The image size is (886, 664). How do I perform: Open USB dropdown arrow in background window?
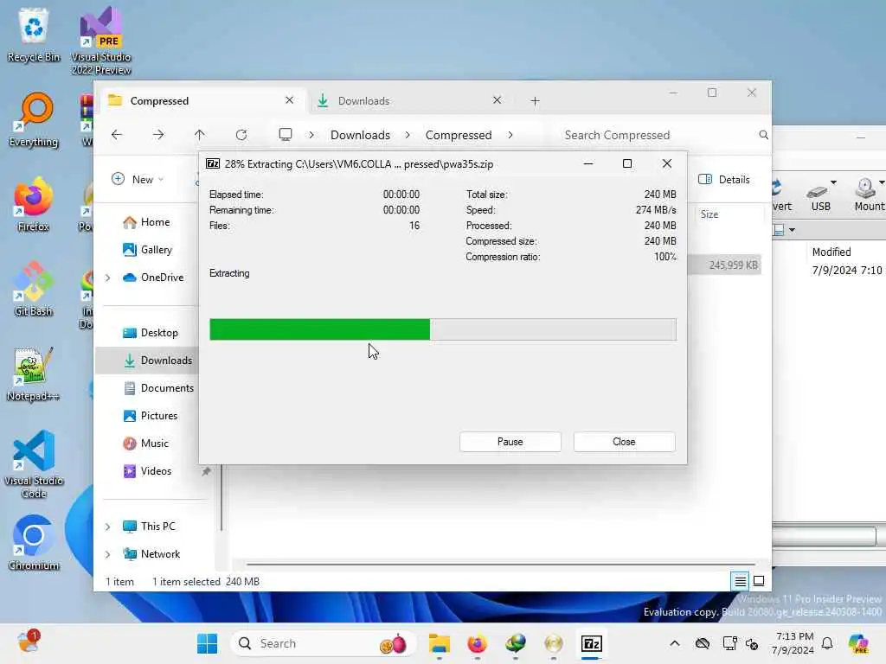[x=833, y=182]
